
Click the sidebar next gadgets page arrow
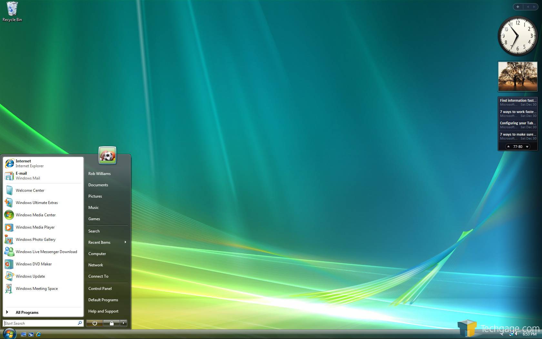[x=534, y=7]
